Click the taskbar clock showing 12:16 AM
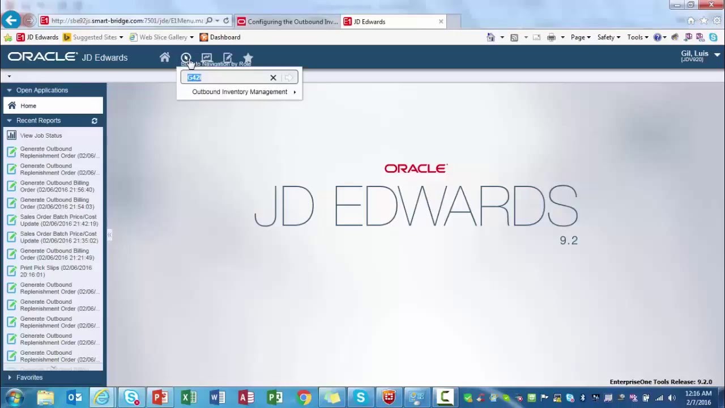 tap(698, 398)
